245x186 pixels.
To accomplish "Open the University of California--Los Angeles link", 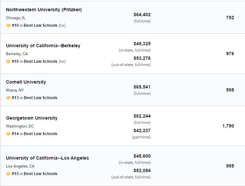I will tap(47, 158).
